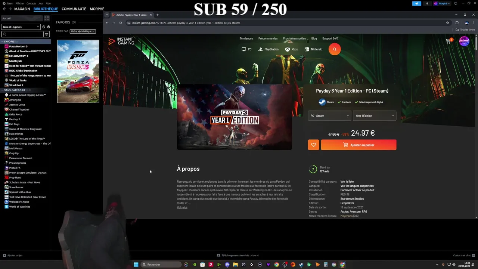The height and width of the screenshot is (269, 478).
Task: Open Tendances on Instant Gaming
Action: tap(246, 38)
